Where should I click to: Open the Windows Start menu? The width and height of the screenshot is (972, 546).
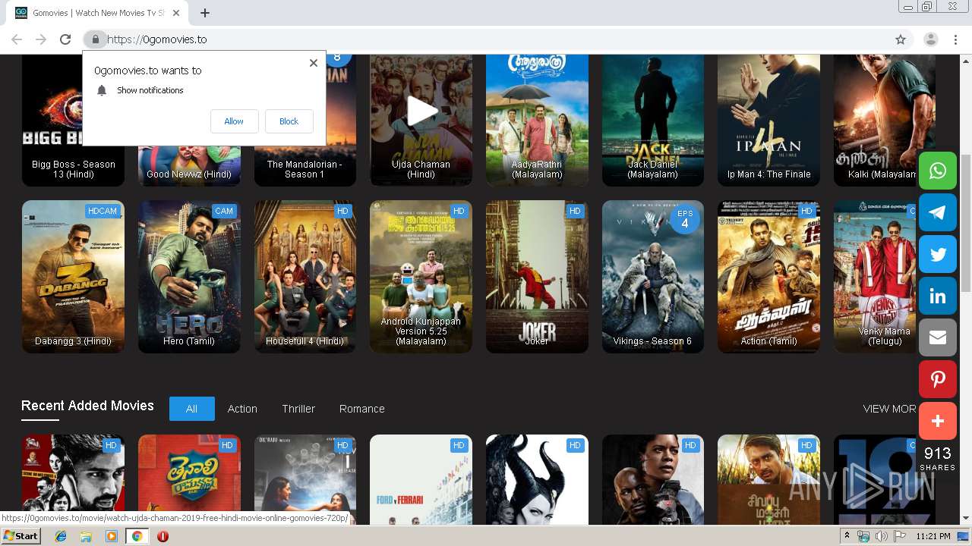pyautogui.click(x=21, y=536)
